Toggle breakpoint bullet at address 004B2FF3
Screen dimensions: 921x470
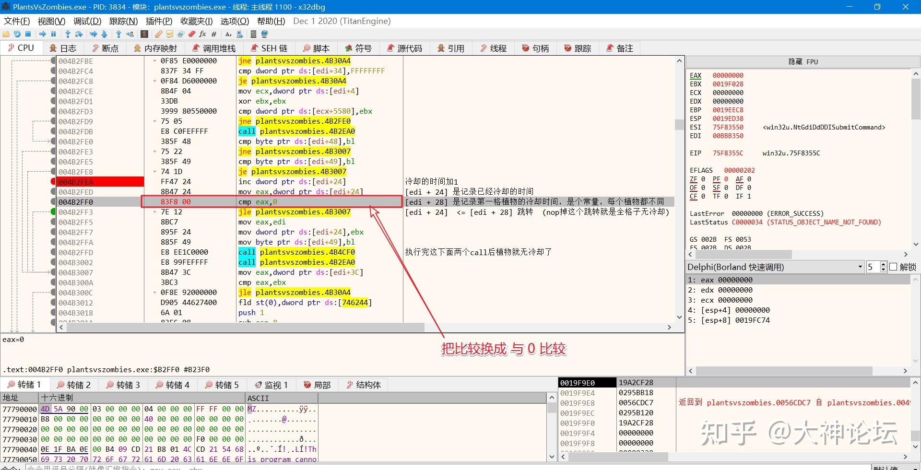tap(53, 212)
